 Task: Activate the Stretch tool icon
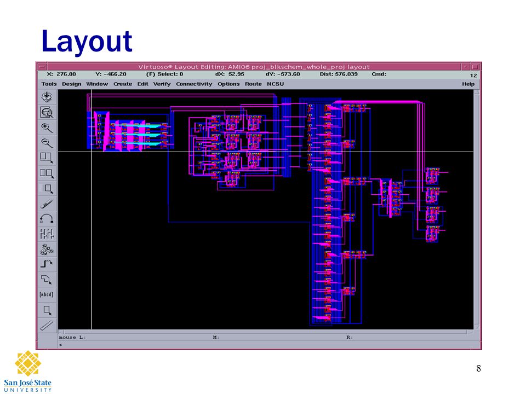[x=47, y=158]
